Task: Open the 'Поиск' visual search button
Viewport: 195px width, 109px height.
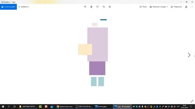Action: coord(143,7)
